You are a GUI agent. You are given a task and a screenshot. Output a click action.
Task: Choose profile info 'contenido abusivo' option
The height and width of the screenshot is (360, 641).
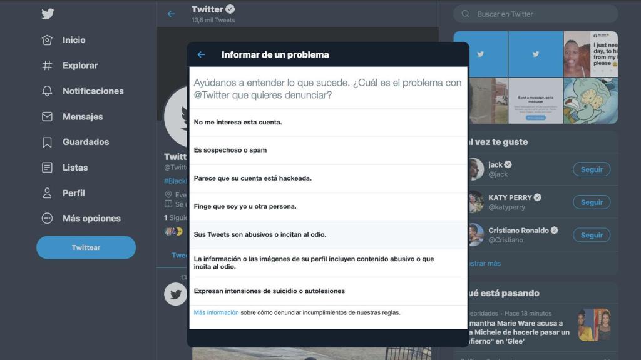pyautogui.click(x=328, y=263)
